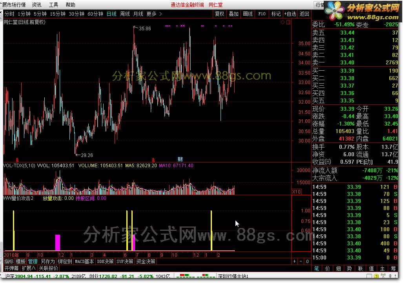Click the 深圳行情主站1 server label
The width and height of the screenshot is (403, 283).
[x=233, y=276]
